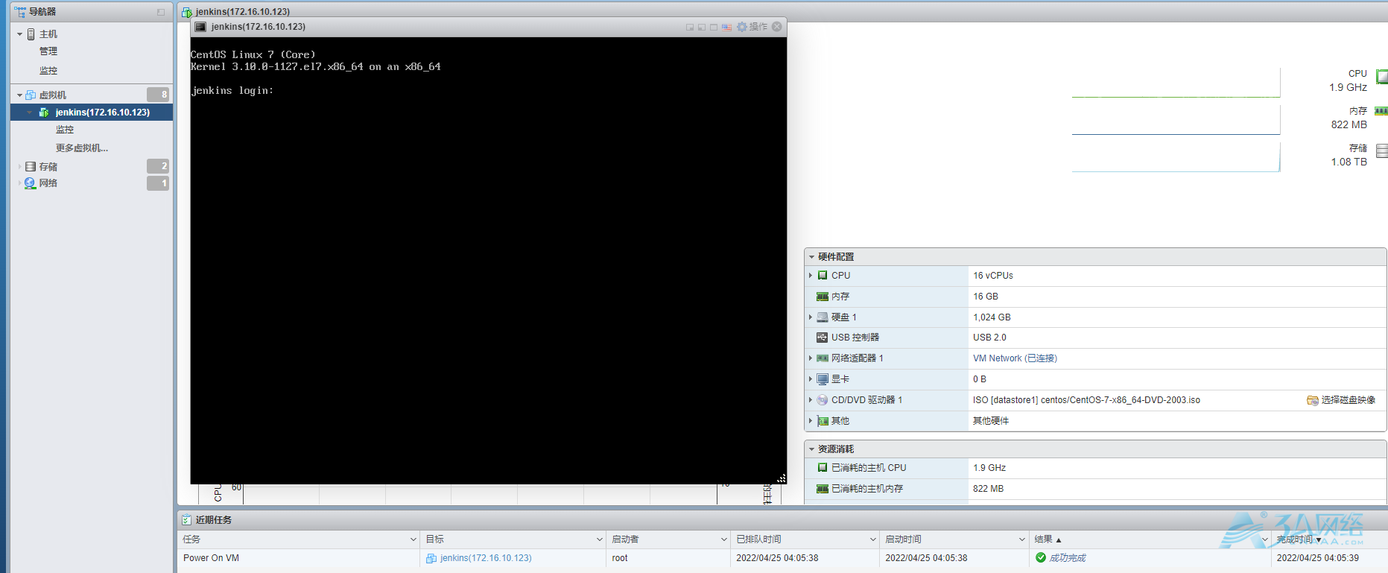The height and width of the screenshot is (573, 1388).
Task: Open the jenkins(172.16.10.123) target link in tasks
Action: point(486,558)
